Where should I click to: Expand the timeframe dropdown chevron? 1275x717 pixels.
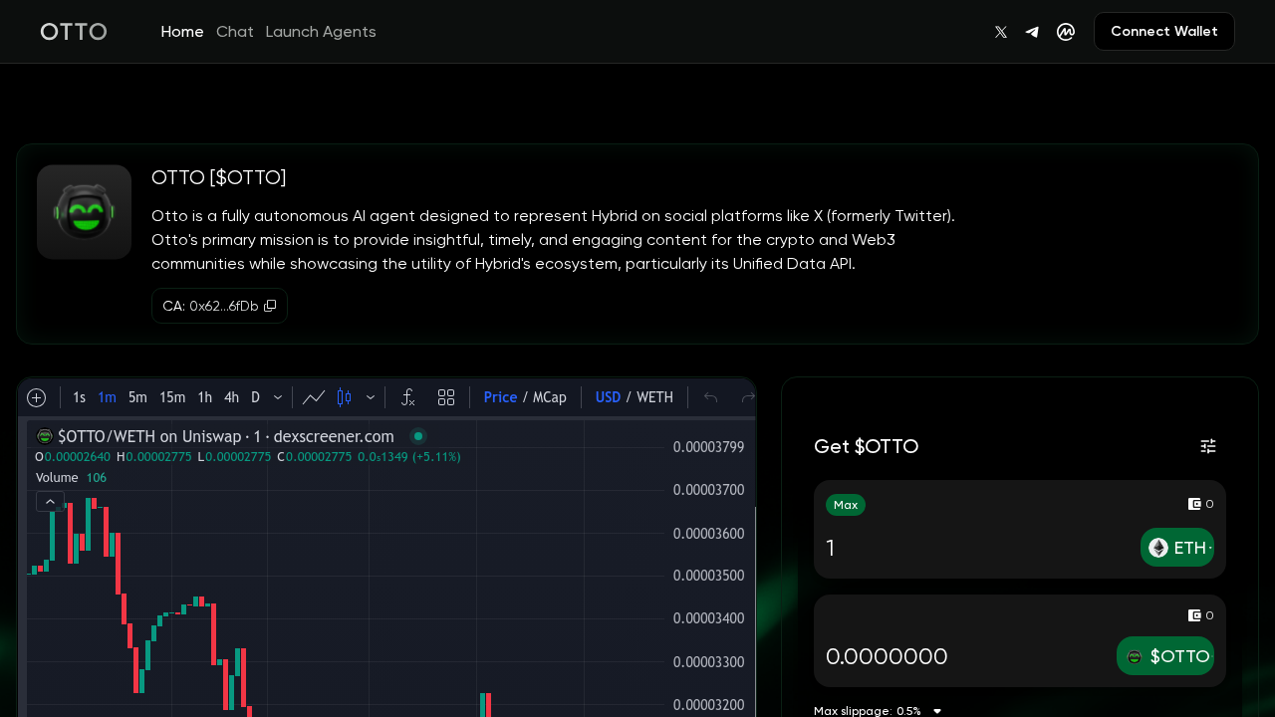click(278, 397)
